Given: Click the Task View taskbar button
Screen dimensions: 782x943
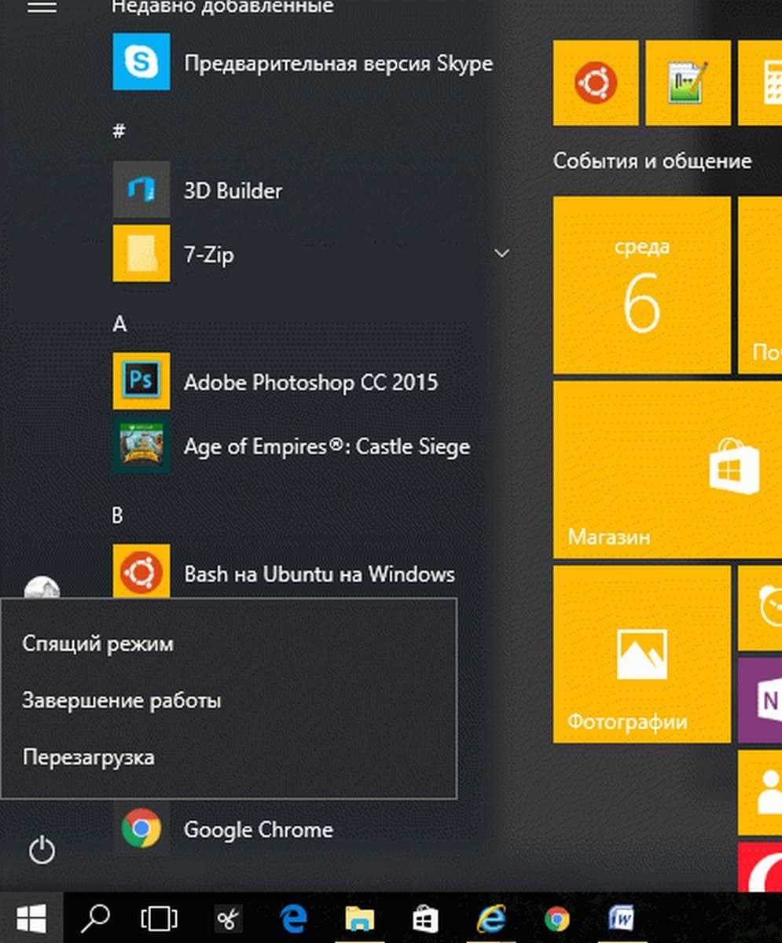Looking at the screenshot, I should [160, 918].
